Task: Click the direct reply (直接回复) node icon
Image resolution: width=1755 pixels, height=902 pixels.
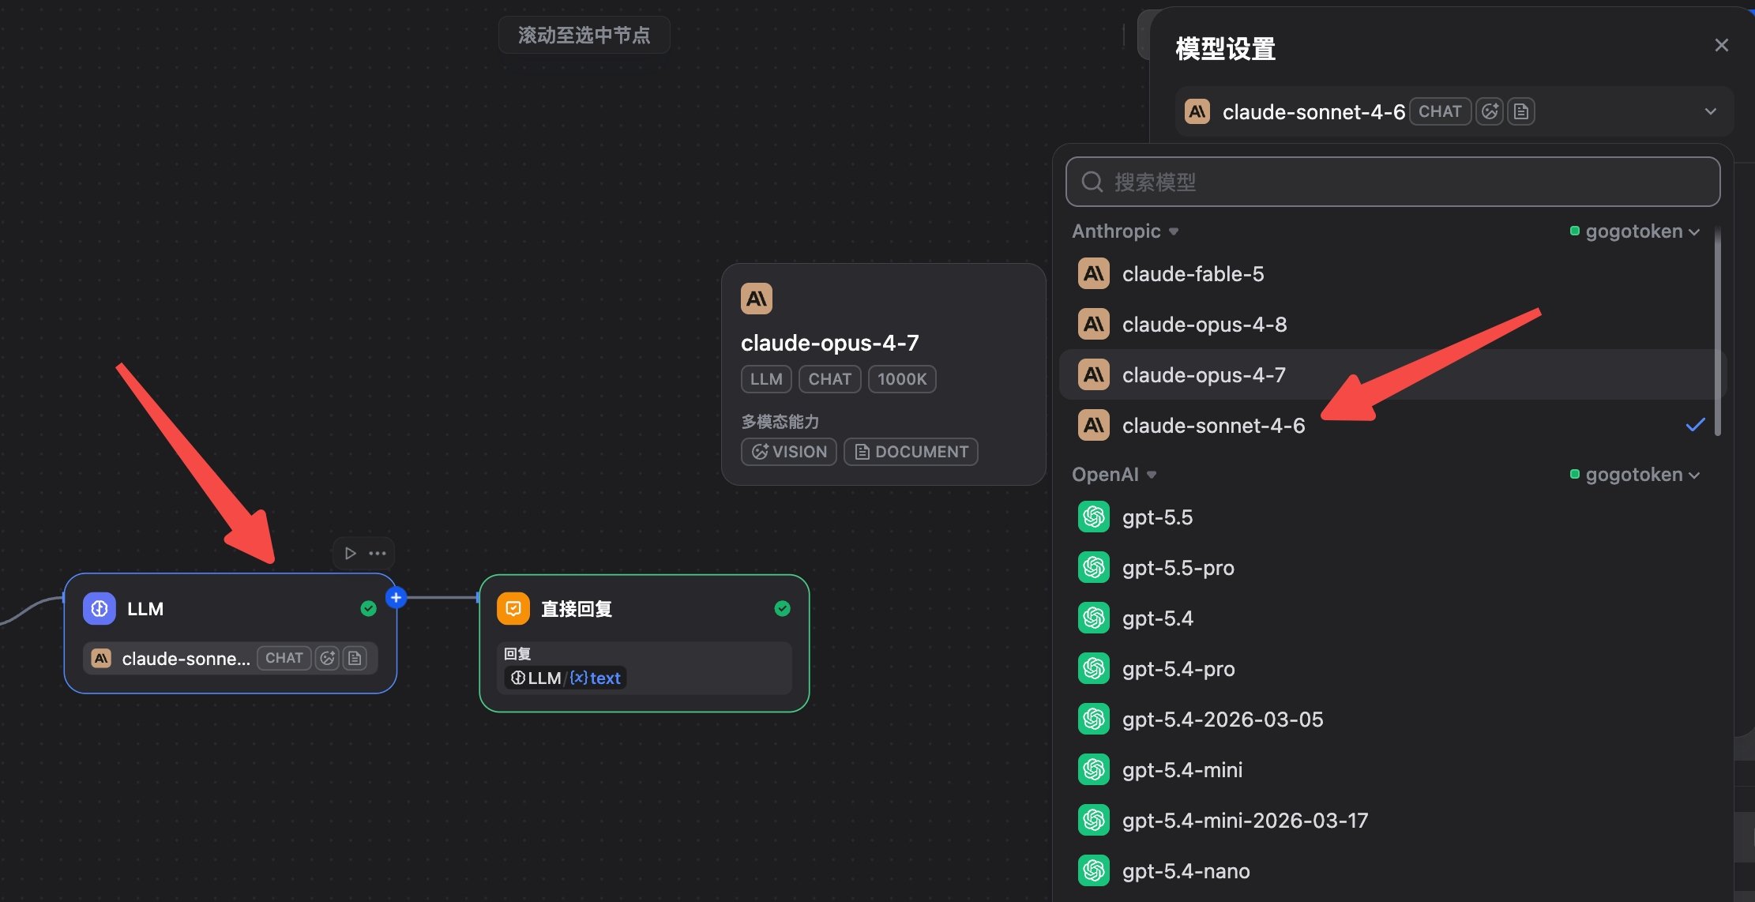Action: tap(513, 609)
